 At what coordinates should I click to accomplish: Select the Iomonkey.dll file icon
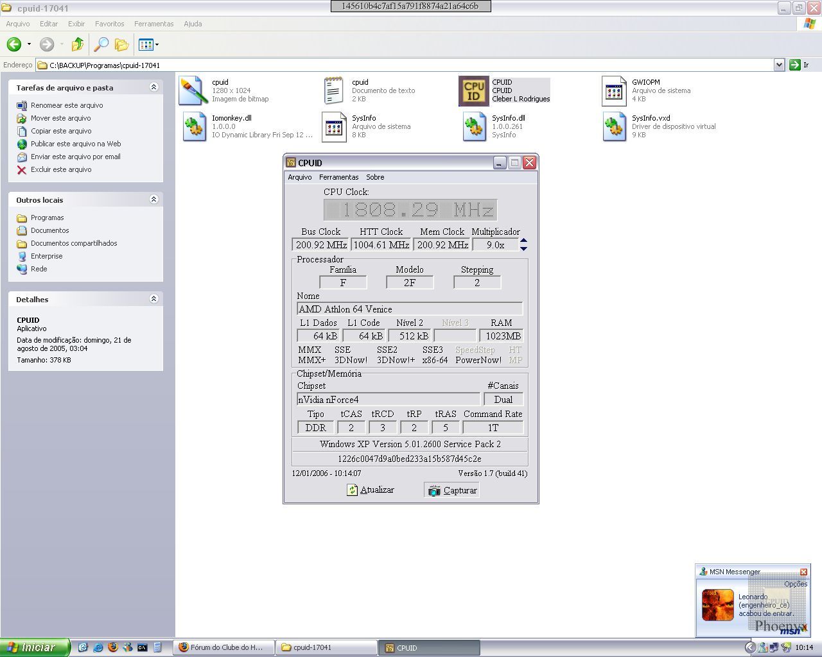194,126
